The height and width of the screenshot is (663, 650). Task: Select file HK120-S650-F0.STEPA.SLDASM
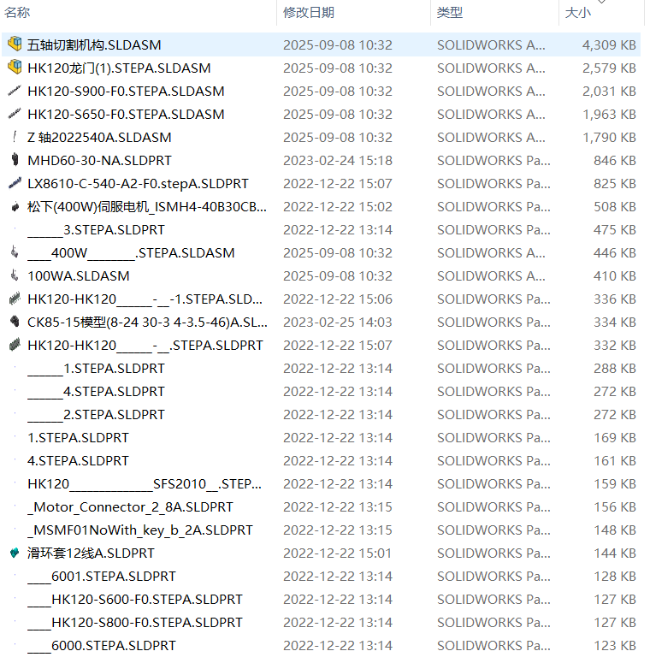coord(126,114)
